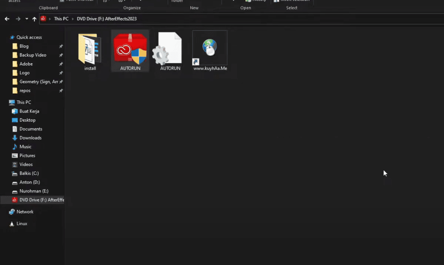Viewport: 444px width, 265px height.
Task: Go back using the Back arrow
Action: click(7, 19)
